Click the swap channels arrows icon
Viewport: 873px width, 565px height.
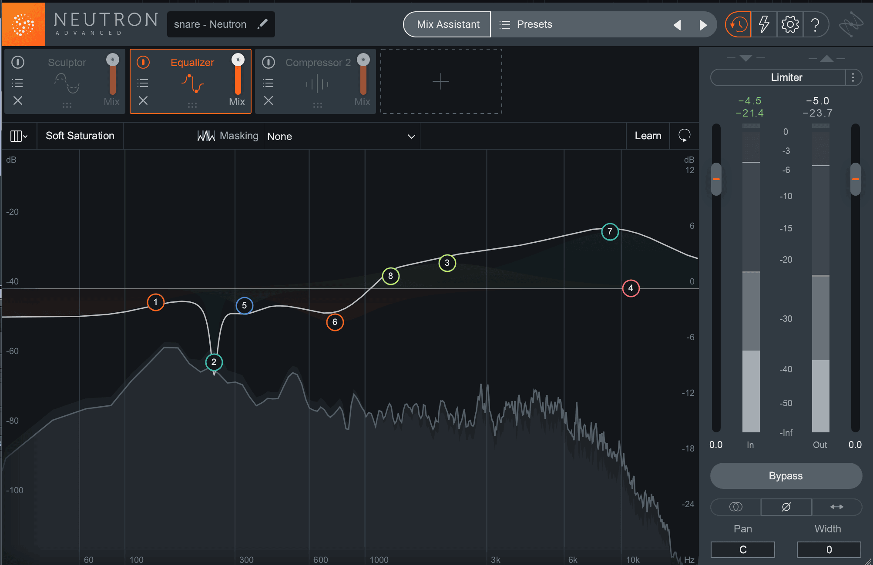coord(836,507)
